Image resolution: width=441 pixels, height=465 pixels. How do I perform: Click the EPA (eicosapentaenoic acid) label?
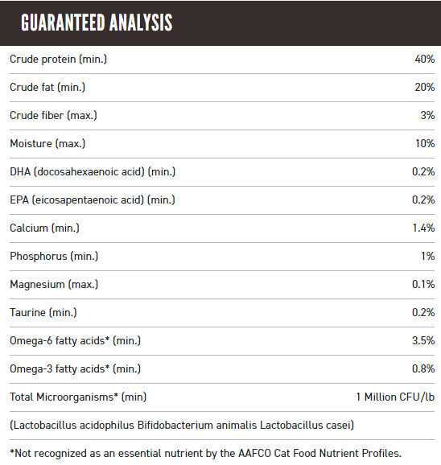pos(93,200)
